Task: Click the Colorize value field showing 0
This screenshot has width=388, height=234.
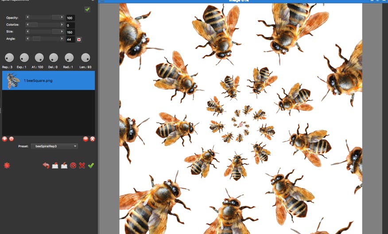Action: pyautogui.click(x=70, y=25)
